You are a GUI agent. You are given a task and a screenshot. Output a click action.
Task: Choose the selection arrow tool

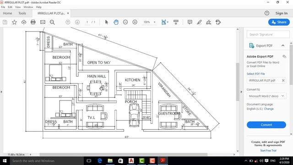[x=107, y=22]
